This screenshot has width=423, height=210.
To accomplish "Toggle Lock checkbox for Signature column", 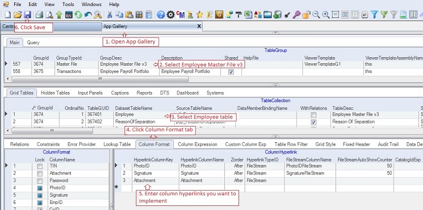I will (39, 195).
